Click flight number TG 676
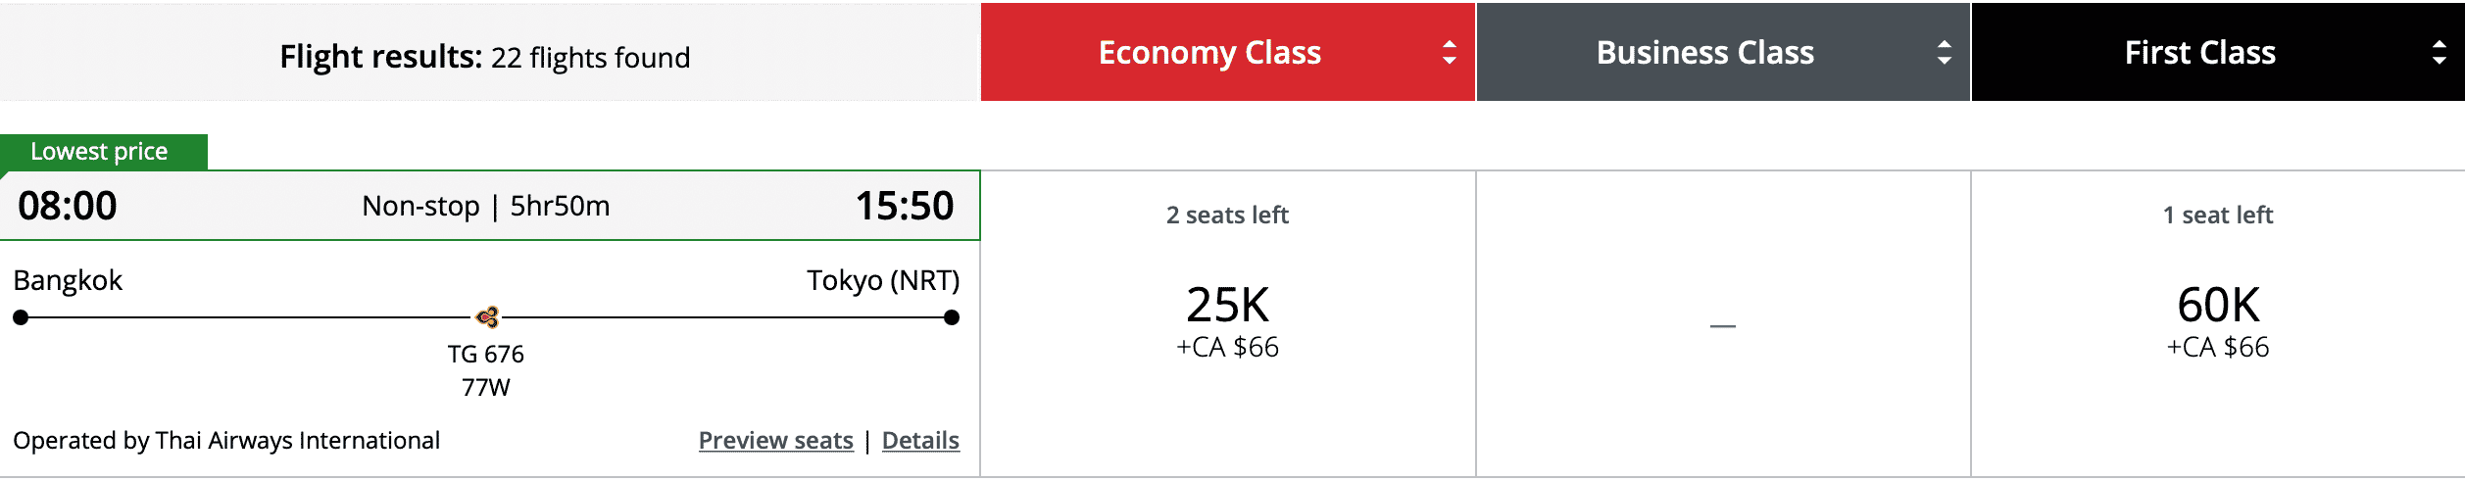This screenshot has height=481, width=2465. pos(485,354)
